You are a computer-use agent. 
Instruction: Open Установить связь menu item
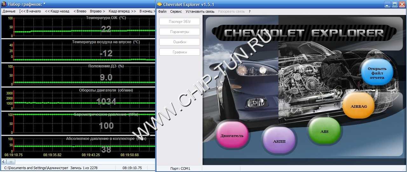click(x=200, y=11)
